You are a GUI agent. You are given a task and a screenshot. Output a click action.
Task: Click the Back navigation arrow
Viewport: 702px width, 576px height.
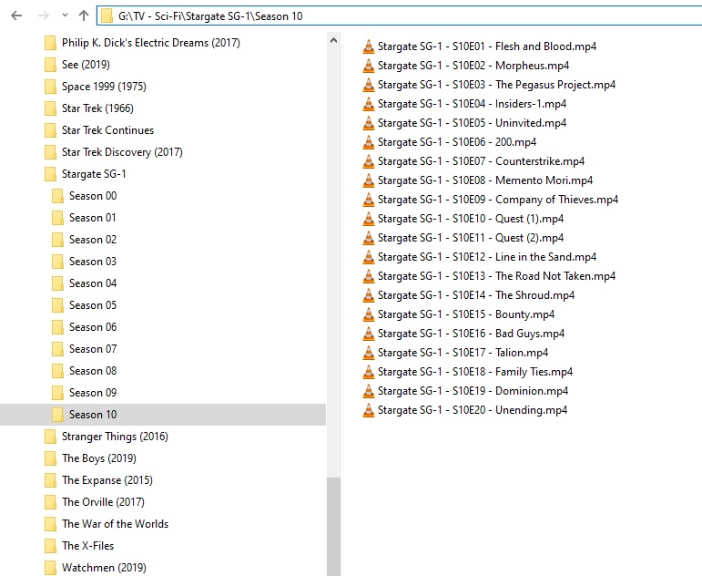(x=16, y=15)
